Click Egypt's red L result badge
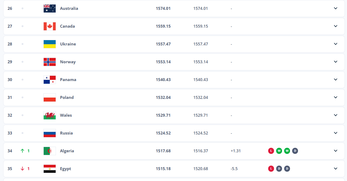This screenshot has width=347, height=181. [271, 169]
